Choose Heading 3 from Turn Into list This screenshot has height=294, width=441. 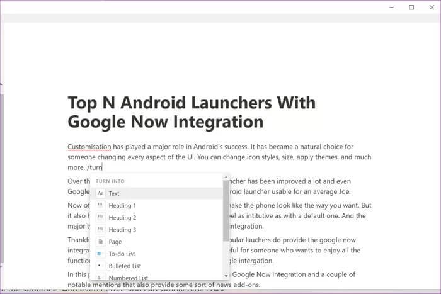point(157,230)
